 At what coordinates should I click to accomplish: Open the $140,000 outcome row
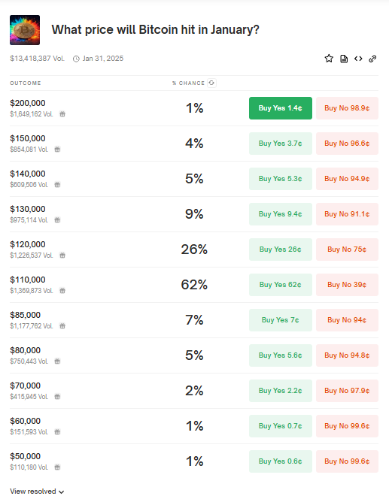(194, 179)
